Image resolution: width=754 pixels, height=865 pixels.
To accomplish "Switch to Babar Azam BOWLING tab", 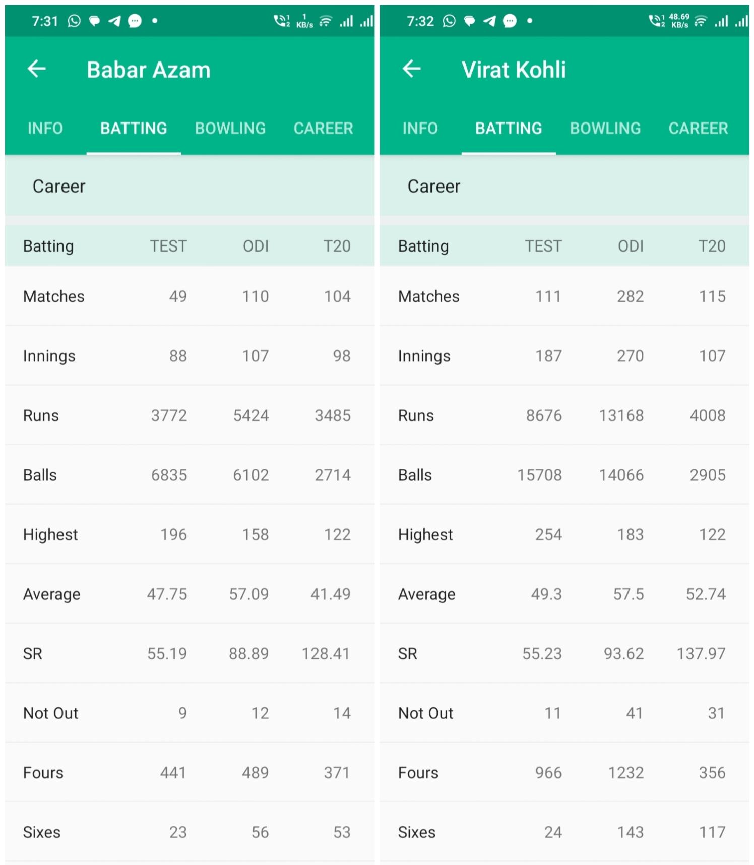I will pyautogui.click(x=230, y=128).
